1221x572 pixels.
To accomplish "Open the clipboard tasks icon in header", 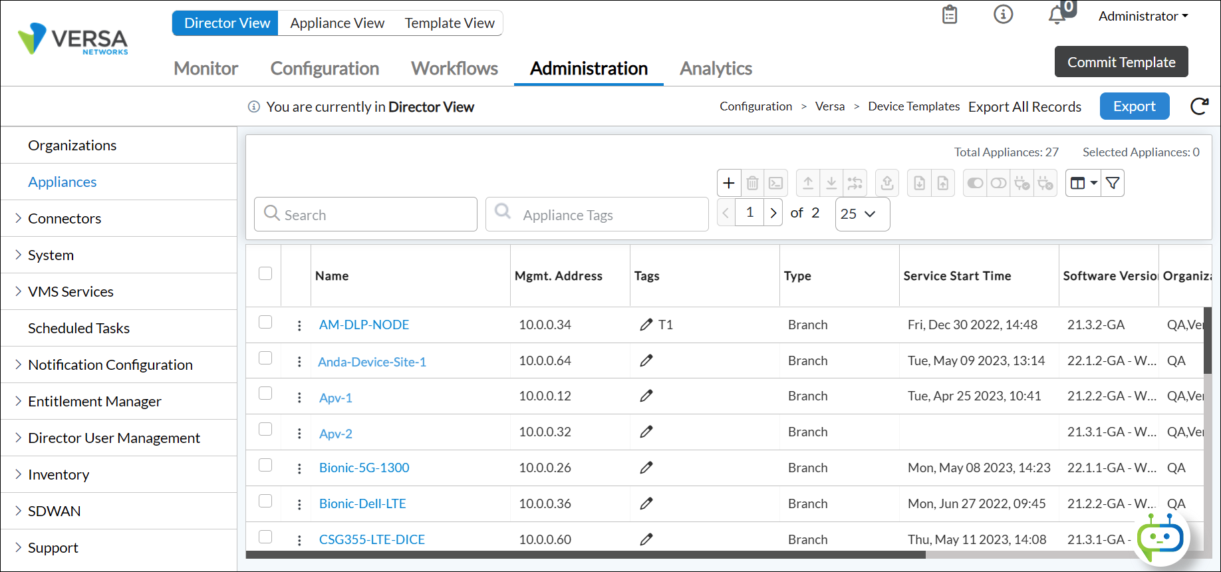I will coord(950,15).
